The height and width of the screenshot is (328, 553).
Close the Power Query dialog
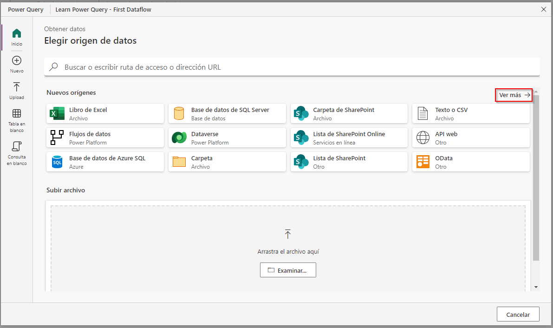pyautogui.click(x=543, y=10)
